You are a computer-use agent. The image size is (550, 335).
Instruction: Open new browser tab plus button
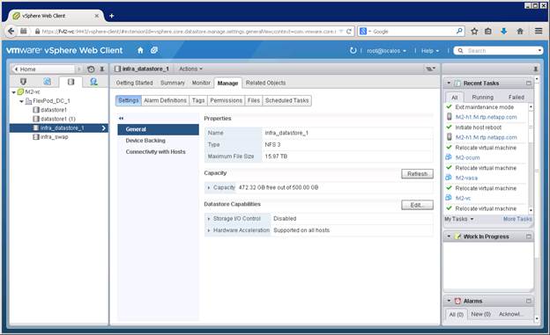click(x=112, y=16)
